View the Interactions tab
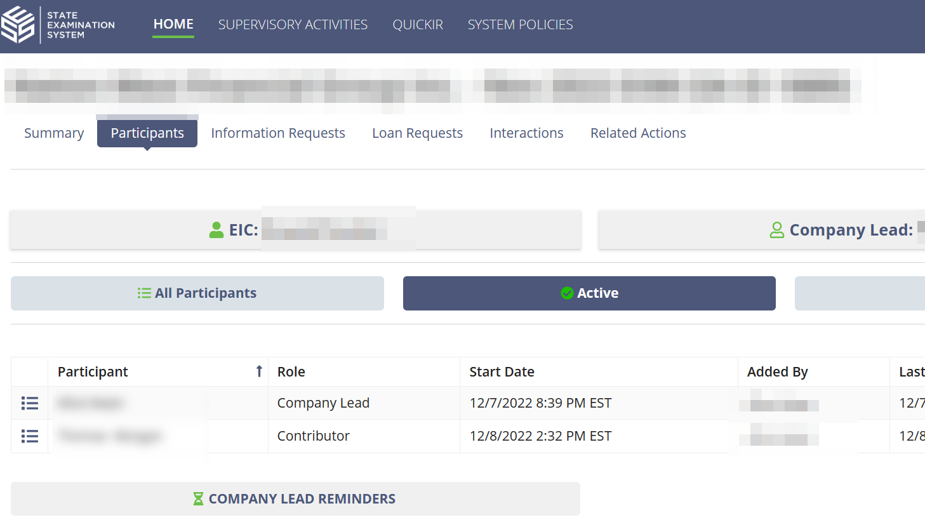This screenshot has width=925, height=527. (x=526, y=133)
